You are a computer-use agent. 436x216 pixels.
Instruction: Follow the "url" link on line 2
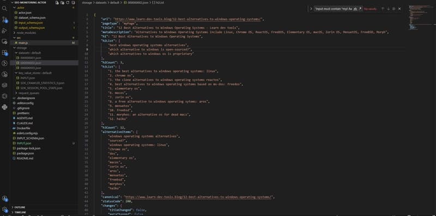click(187, 19)
